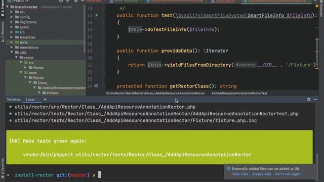
Task: Click View Files link in notification
Action: 240,174
